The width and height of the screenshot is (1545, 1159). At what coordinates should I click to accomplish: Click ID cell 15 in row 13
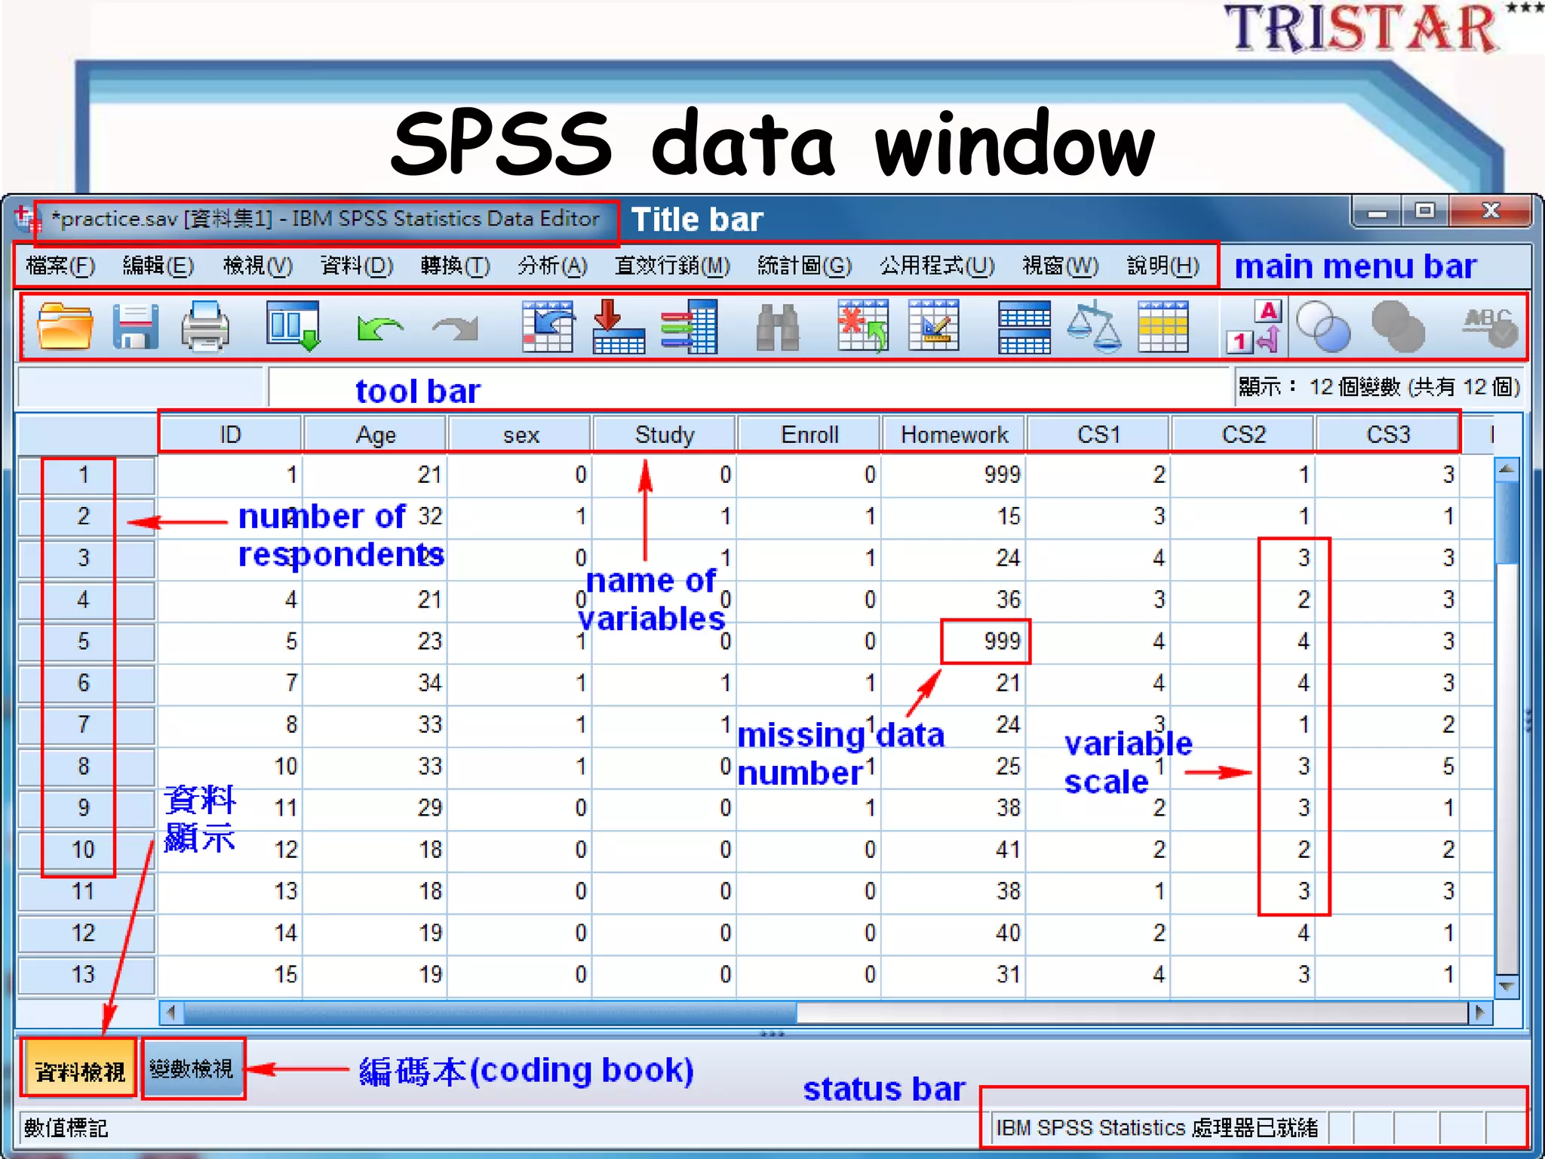point(230,974)
